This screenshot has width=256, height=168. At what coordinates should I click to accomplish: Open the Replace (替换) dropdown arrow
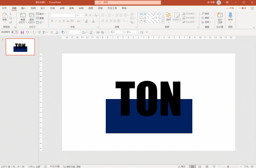tap(212, 18)
